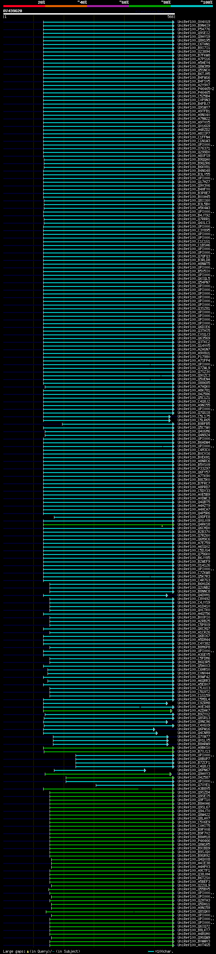
Task: Open hit UniRef100_Q9SEI5
Action: (x=194, y=796)
